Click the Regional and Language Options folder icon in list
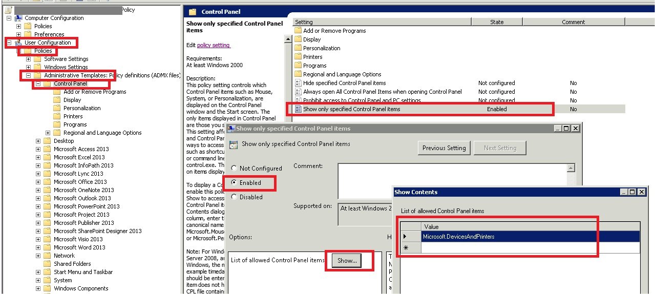Image resolution: width=655 pixels, height=294 pixels. 299,74
